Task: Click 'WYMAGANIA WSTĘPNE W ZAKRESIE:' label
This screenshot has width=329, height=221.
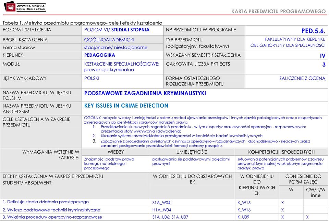Action: [x=51, y=155]
